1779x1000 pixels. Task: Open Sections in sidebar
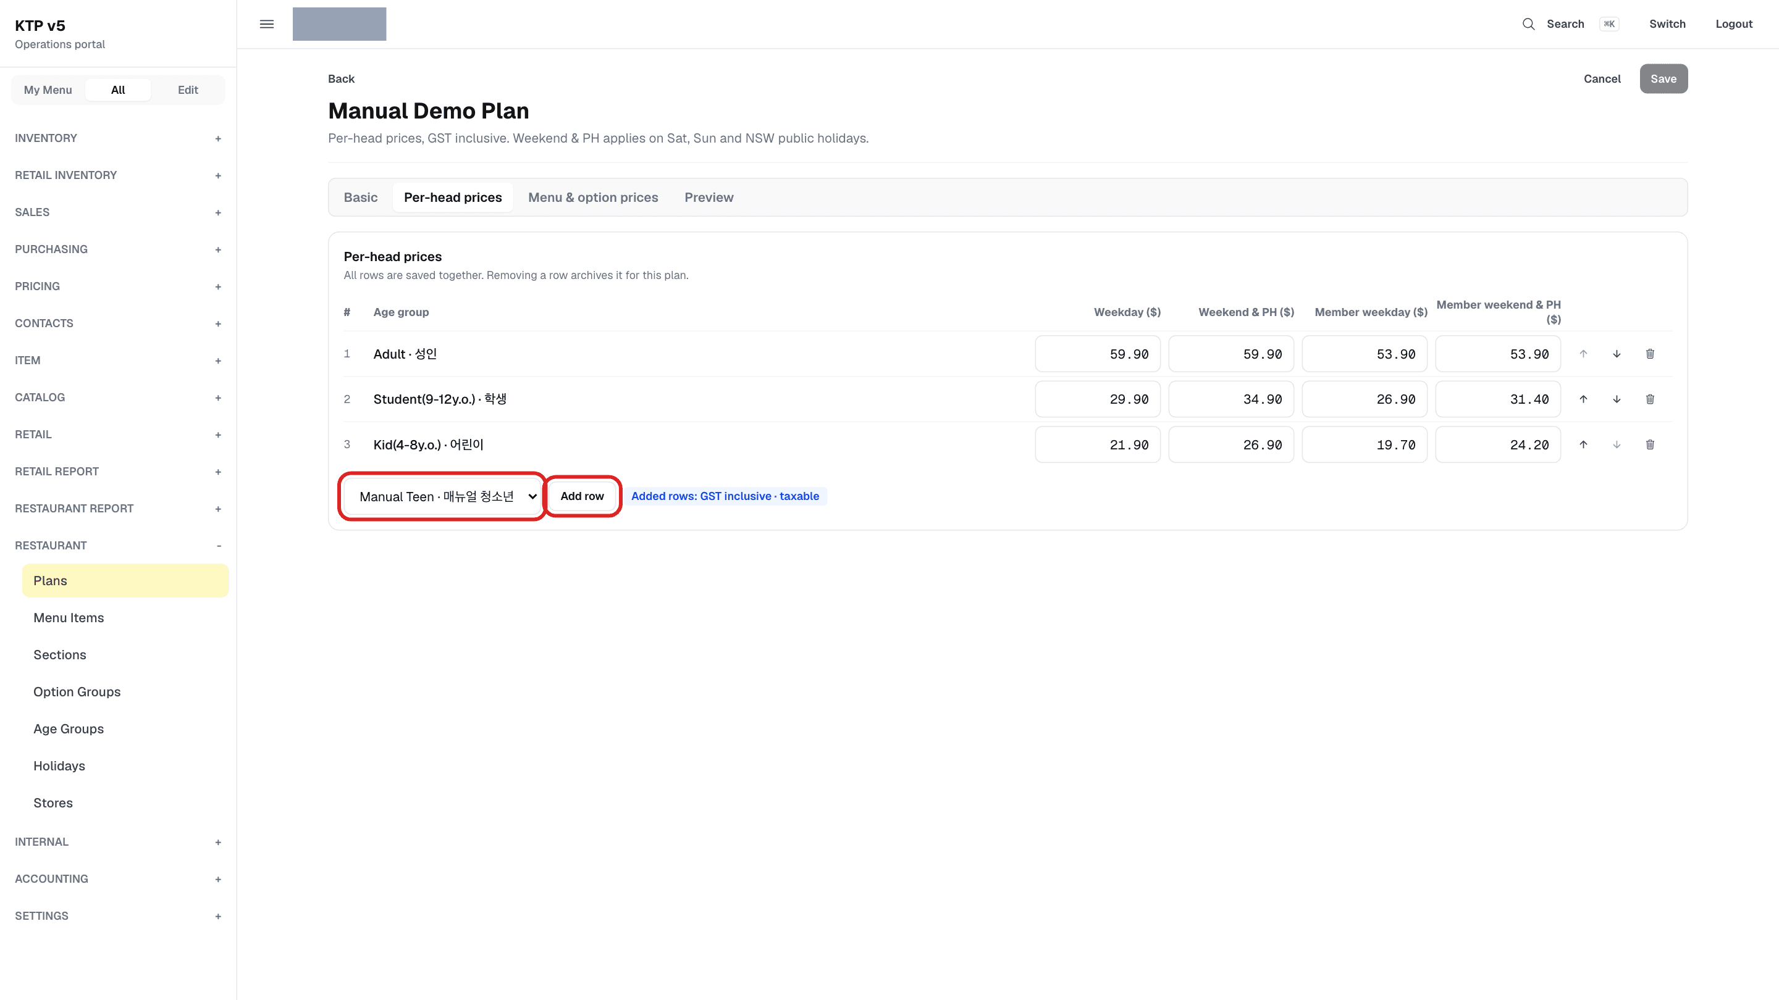[125, 655]
